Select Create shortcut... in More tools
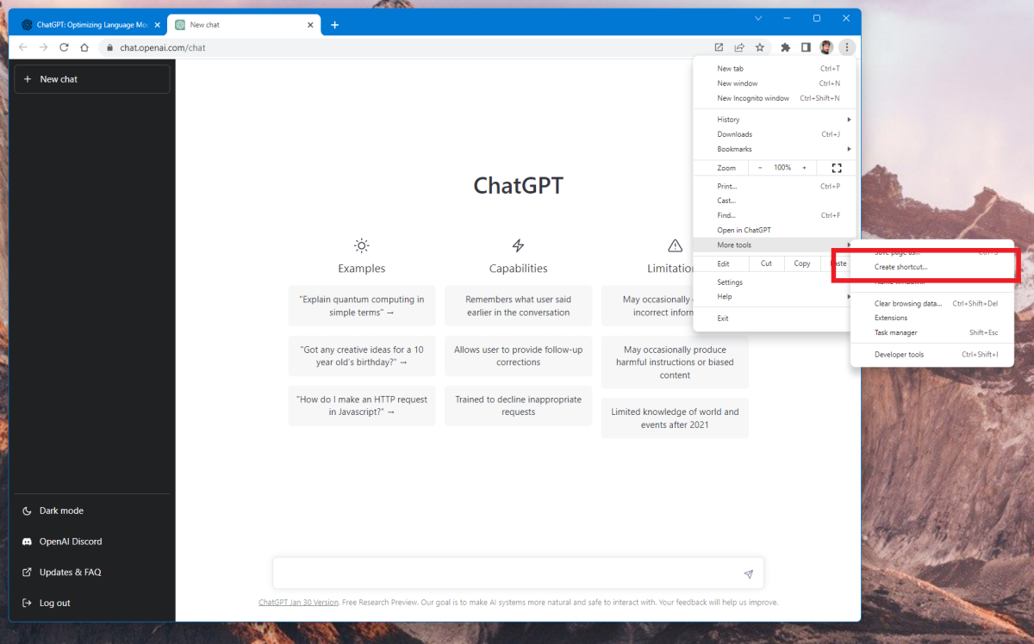Viewport: 1034px width, 644px height. pos(932,267)
